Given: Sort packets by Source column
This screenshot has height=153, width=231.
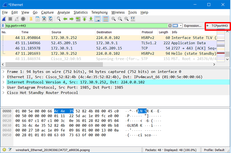Looking at the screenshot, I should coord(73,32).
